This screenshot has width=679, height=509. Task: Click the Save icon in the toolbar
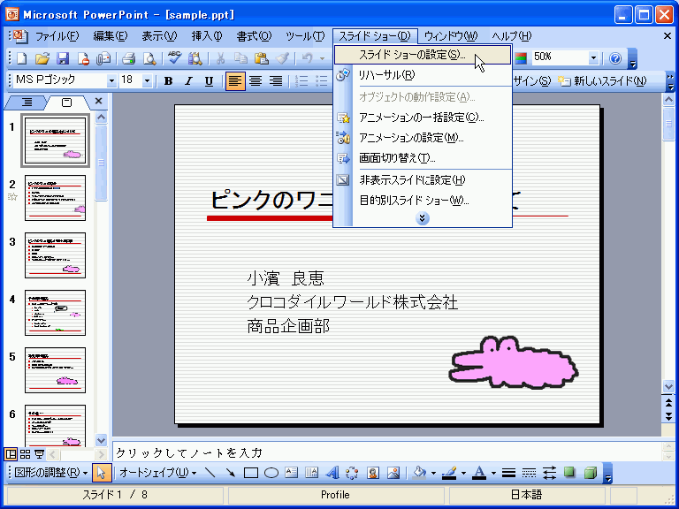63,58
